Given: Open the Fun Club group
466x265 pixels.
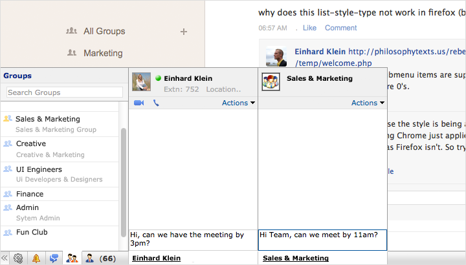Looking at the screenshot, I should pos(32,232).
